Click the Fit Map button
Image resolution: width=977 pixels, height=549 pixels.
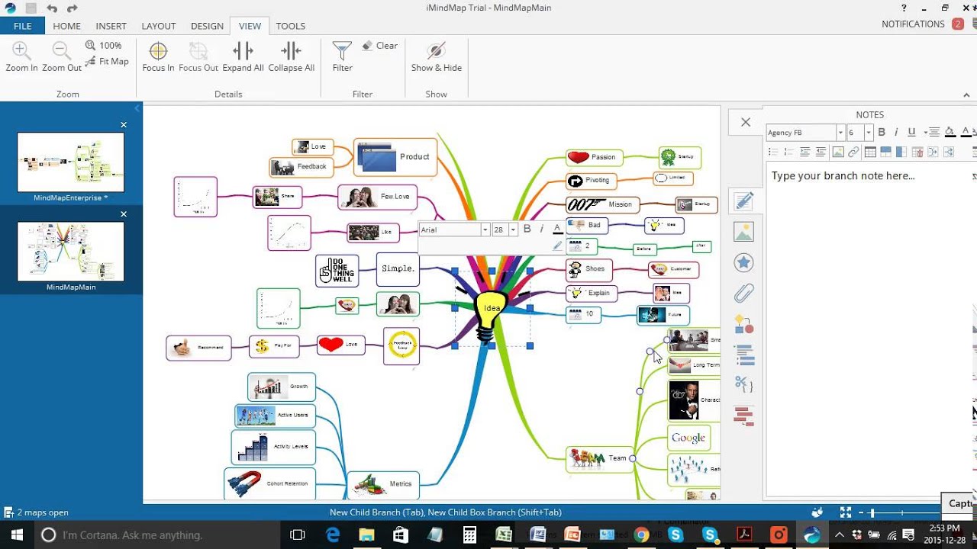click(107, 61)
